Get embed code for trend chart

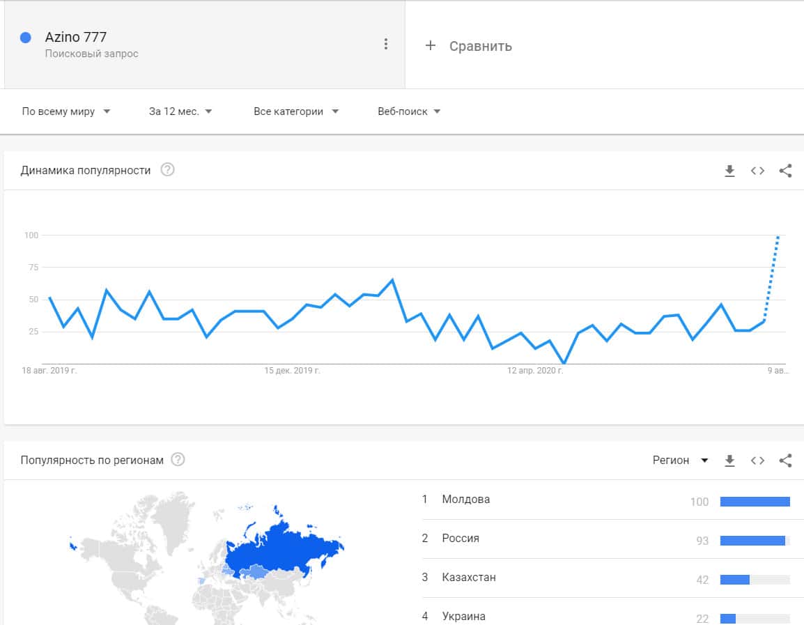tap(757, 171)
